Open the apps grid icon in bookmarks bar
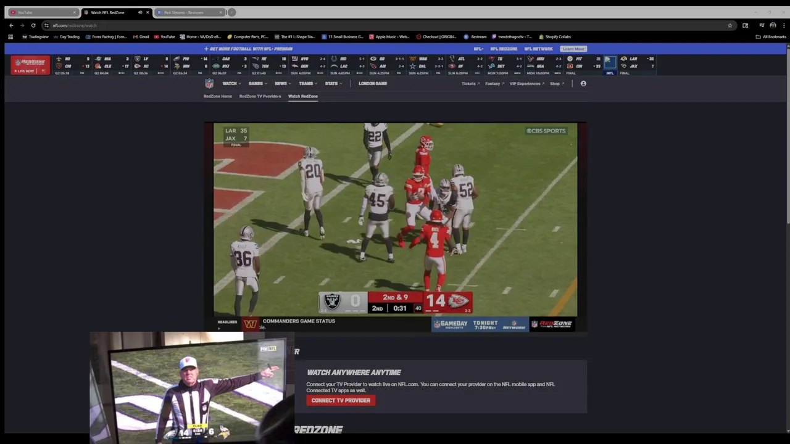 (10, 36)
